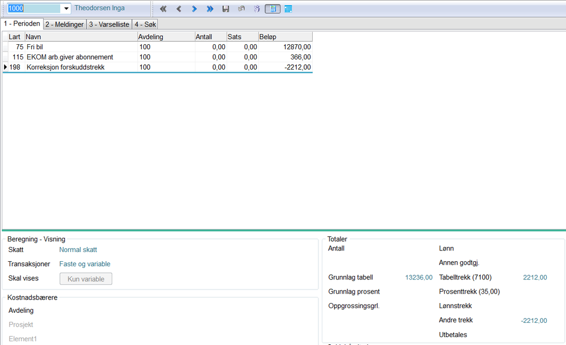566x345 pixels.
Task: Open the 3 - Varselliste tab
Action: click(109, 24)
